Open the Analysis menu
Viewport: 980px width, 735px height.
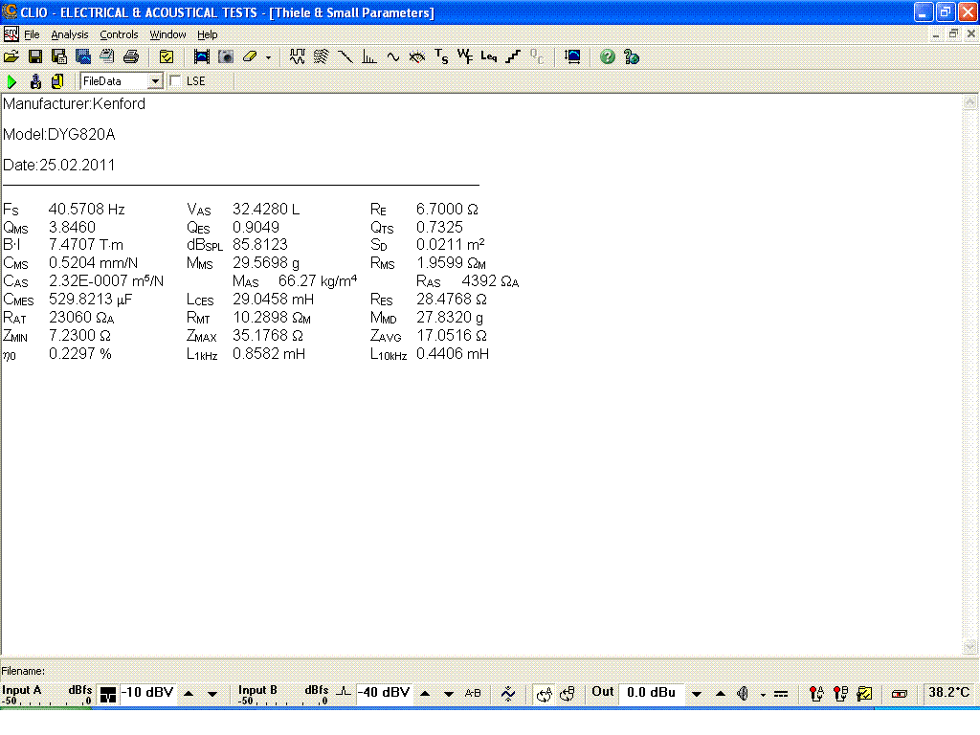click(69, 34)
